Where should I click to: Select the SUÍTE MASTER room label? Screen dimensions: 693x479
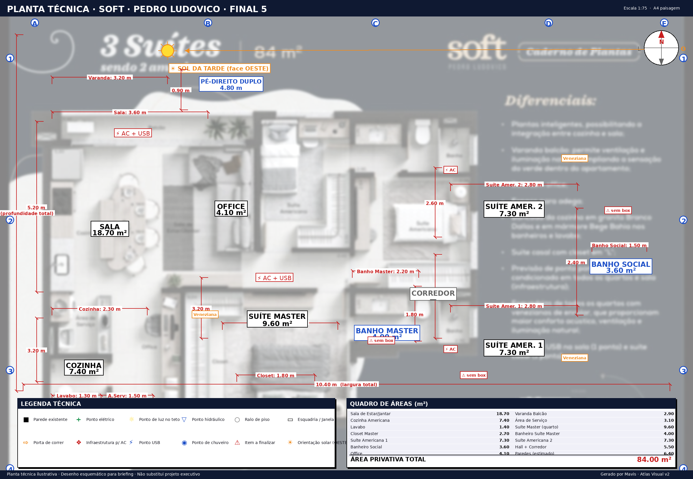[x=277, y=319]
